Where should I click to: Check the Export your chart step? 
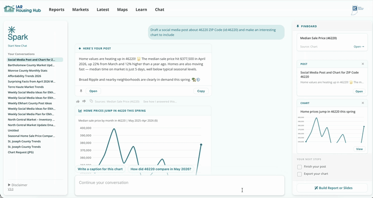coord(299,174)
